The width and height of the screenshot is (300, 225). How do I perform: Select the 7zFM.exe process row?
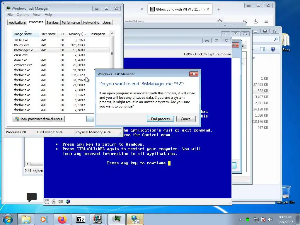61,40
